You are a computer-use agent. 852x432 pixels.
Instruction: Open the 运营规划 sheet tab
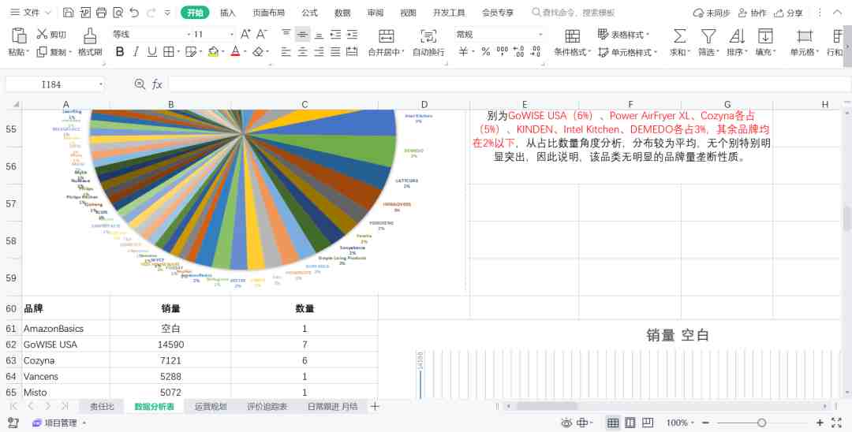[211, 406]
